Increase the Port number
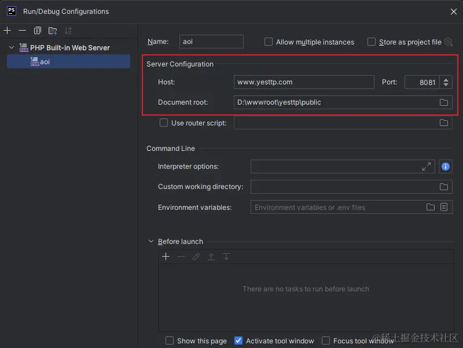Image resolution: width=463 pixels, height=348 pixels. tap(446, 79)
